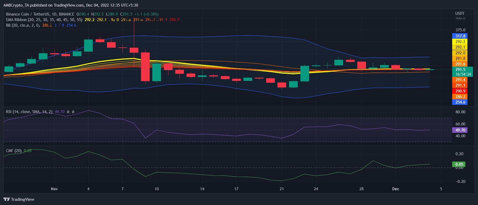Viewport: 478px width, 205px height.
Task: Select the Binance Coin / TetherUS symbol title
Action: [40, 14]
